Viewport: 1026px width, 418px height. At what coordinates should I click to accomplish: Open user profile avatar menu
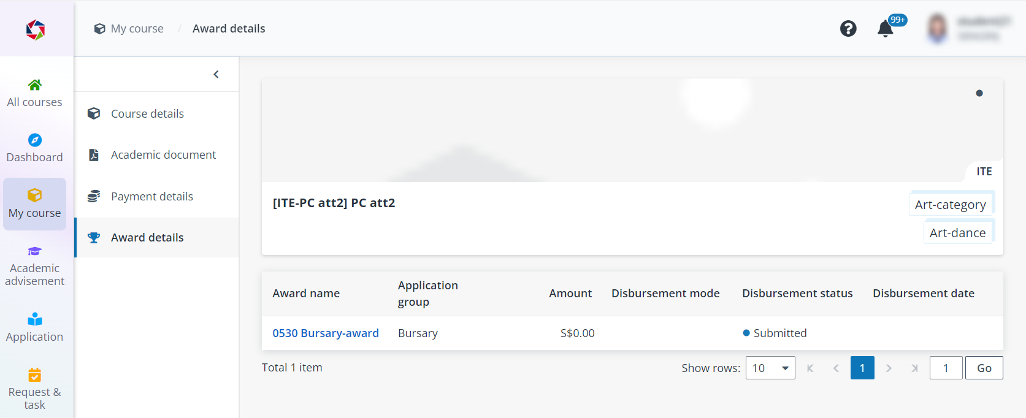(937, 29)
